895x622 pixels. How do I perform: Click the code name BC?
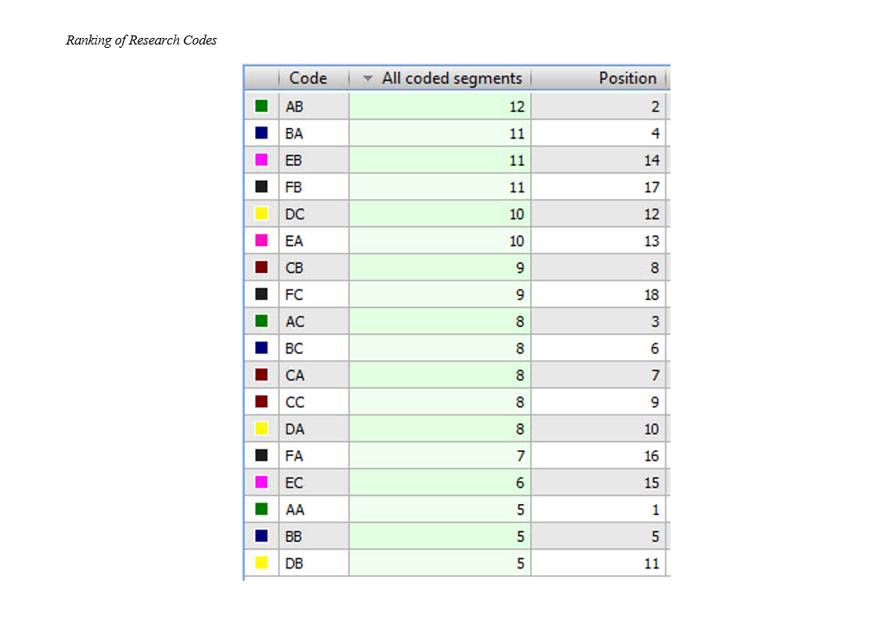click(x=295, y=348)
